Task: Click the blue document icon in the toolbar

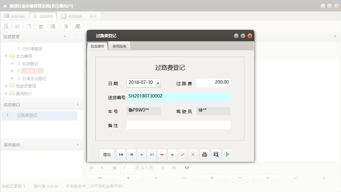Action: pos(30,26)
